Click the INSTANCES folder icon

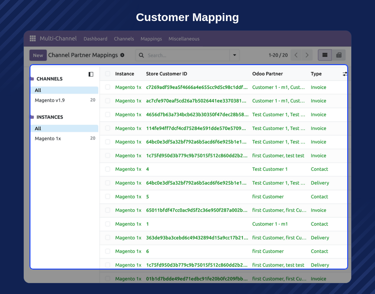click(x=32, y=117)
